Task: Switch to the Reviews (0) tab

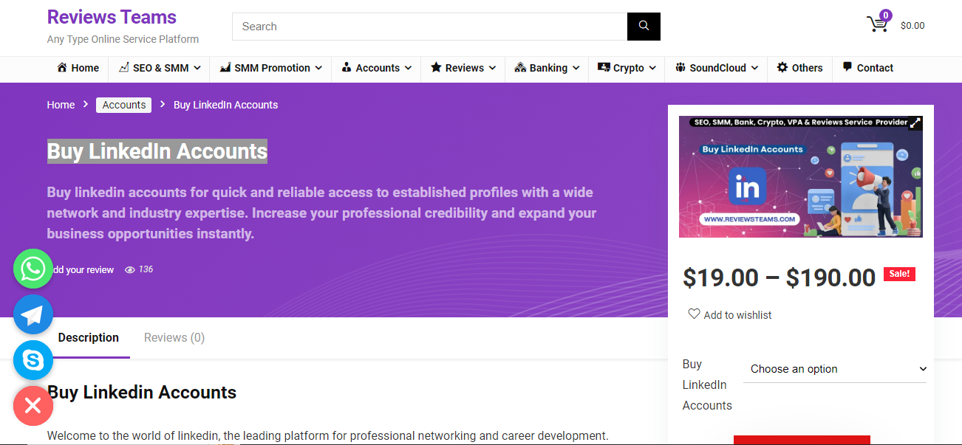Action: [174, 337]
